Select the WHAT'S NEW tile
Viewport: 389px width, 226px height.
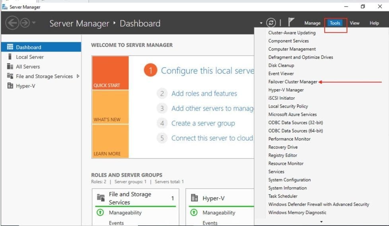click(110, 107)
